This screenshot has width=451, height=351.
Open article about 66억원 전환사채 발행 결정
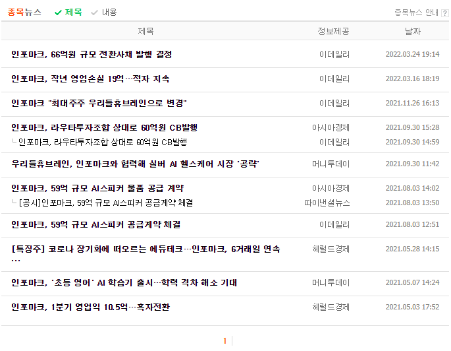92,54
